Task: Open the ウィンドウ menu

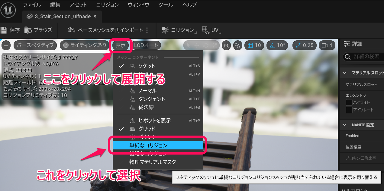Action: click(139, 5)
